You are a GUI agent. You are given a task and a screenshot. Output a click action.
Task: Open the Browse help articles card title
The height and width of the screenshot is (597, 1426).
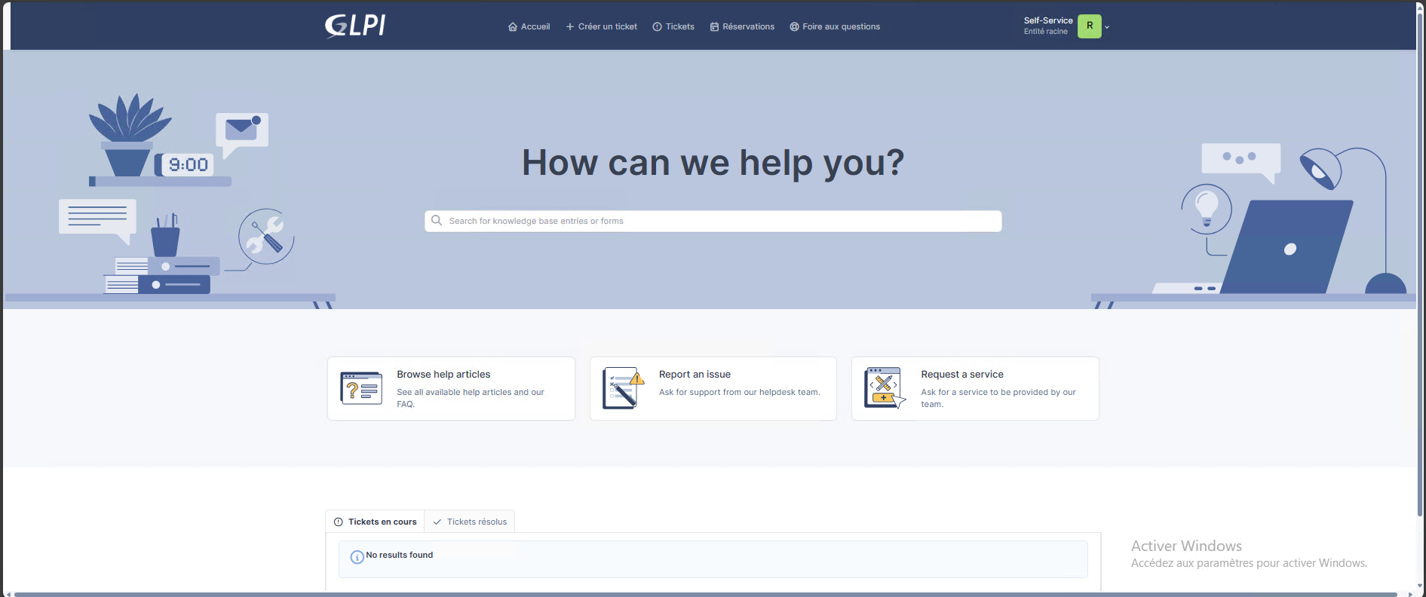click(x=443, y=375)
